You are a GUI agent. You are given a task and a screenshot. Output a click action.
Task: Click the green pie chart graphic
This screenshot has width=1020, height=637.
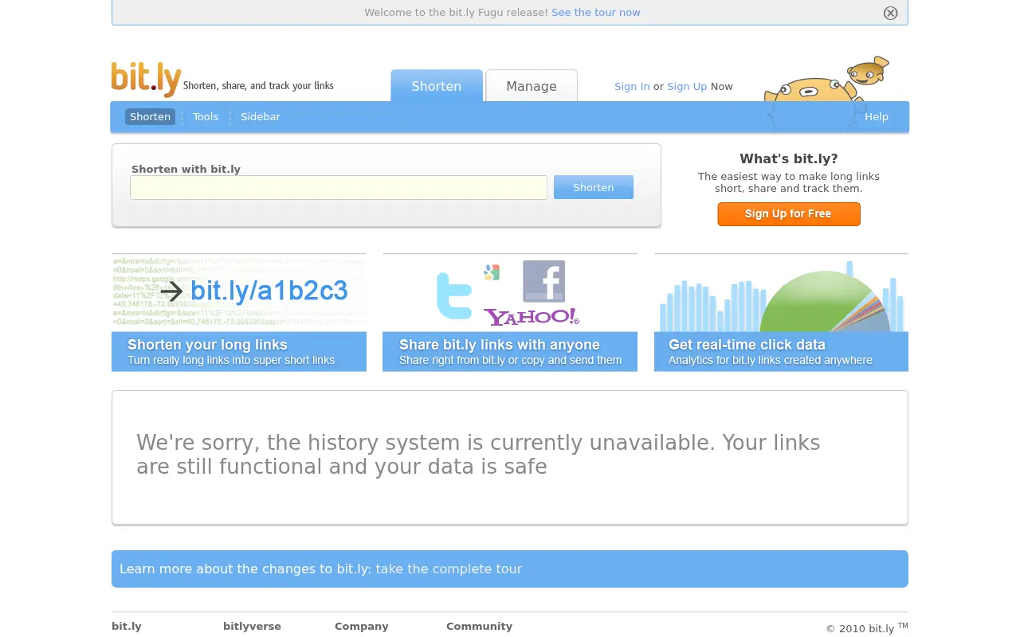(825, 302)
